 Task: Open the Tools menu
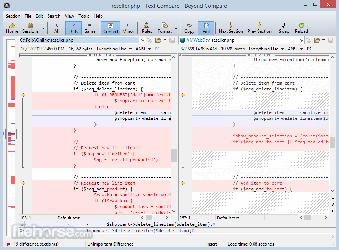[84, 16]
